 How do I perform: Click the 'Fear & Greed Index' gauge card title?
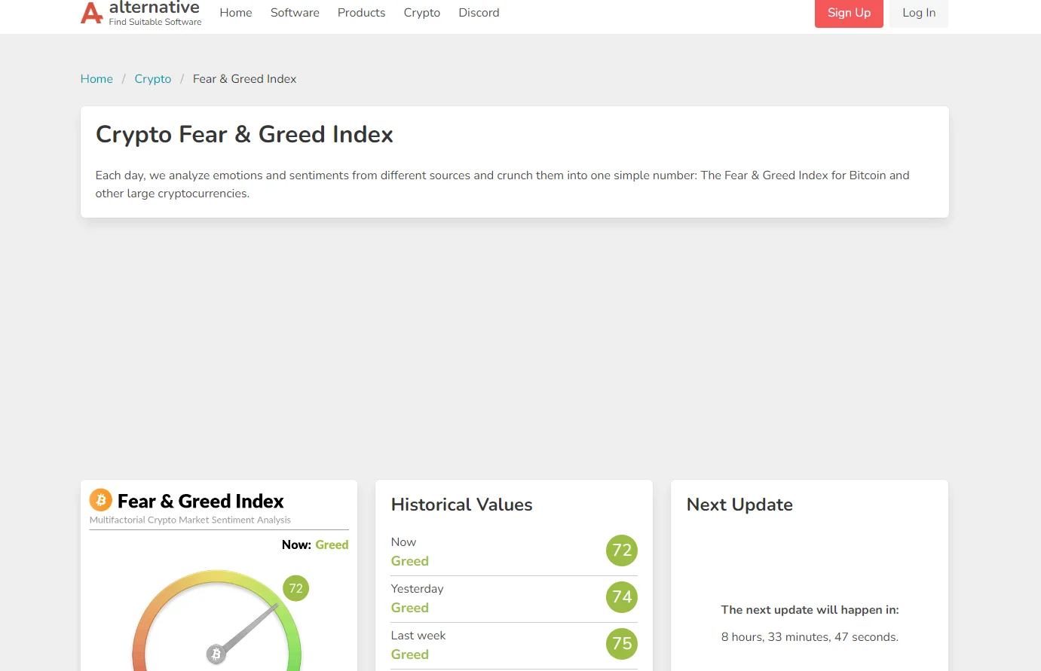pos(201,501)
